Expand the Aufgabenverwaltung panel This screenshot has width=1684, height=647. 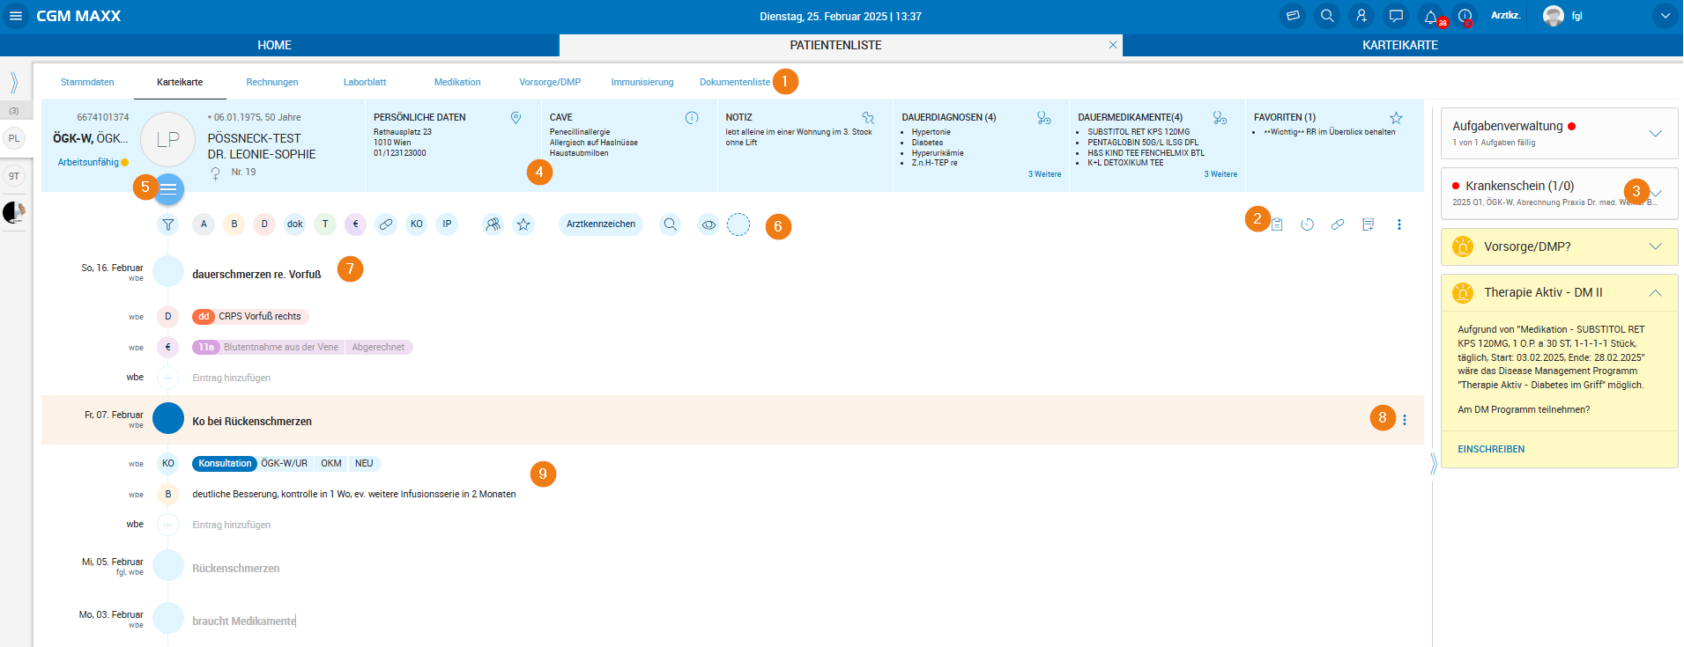pyautogui.click(x=1655, y=134)
